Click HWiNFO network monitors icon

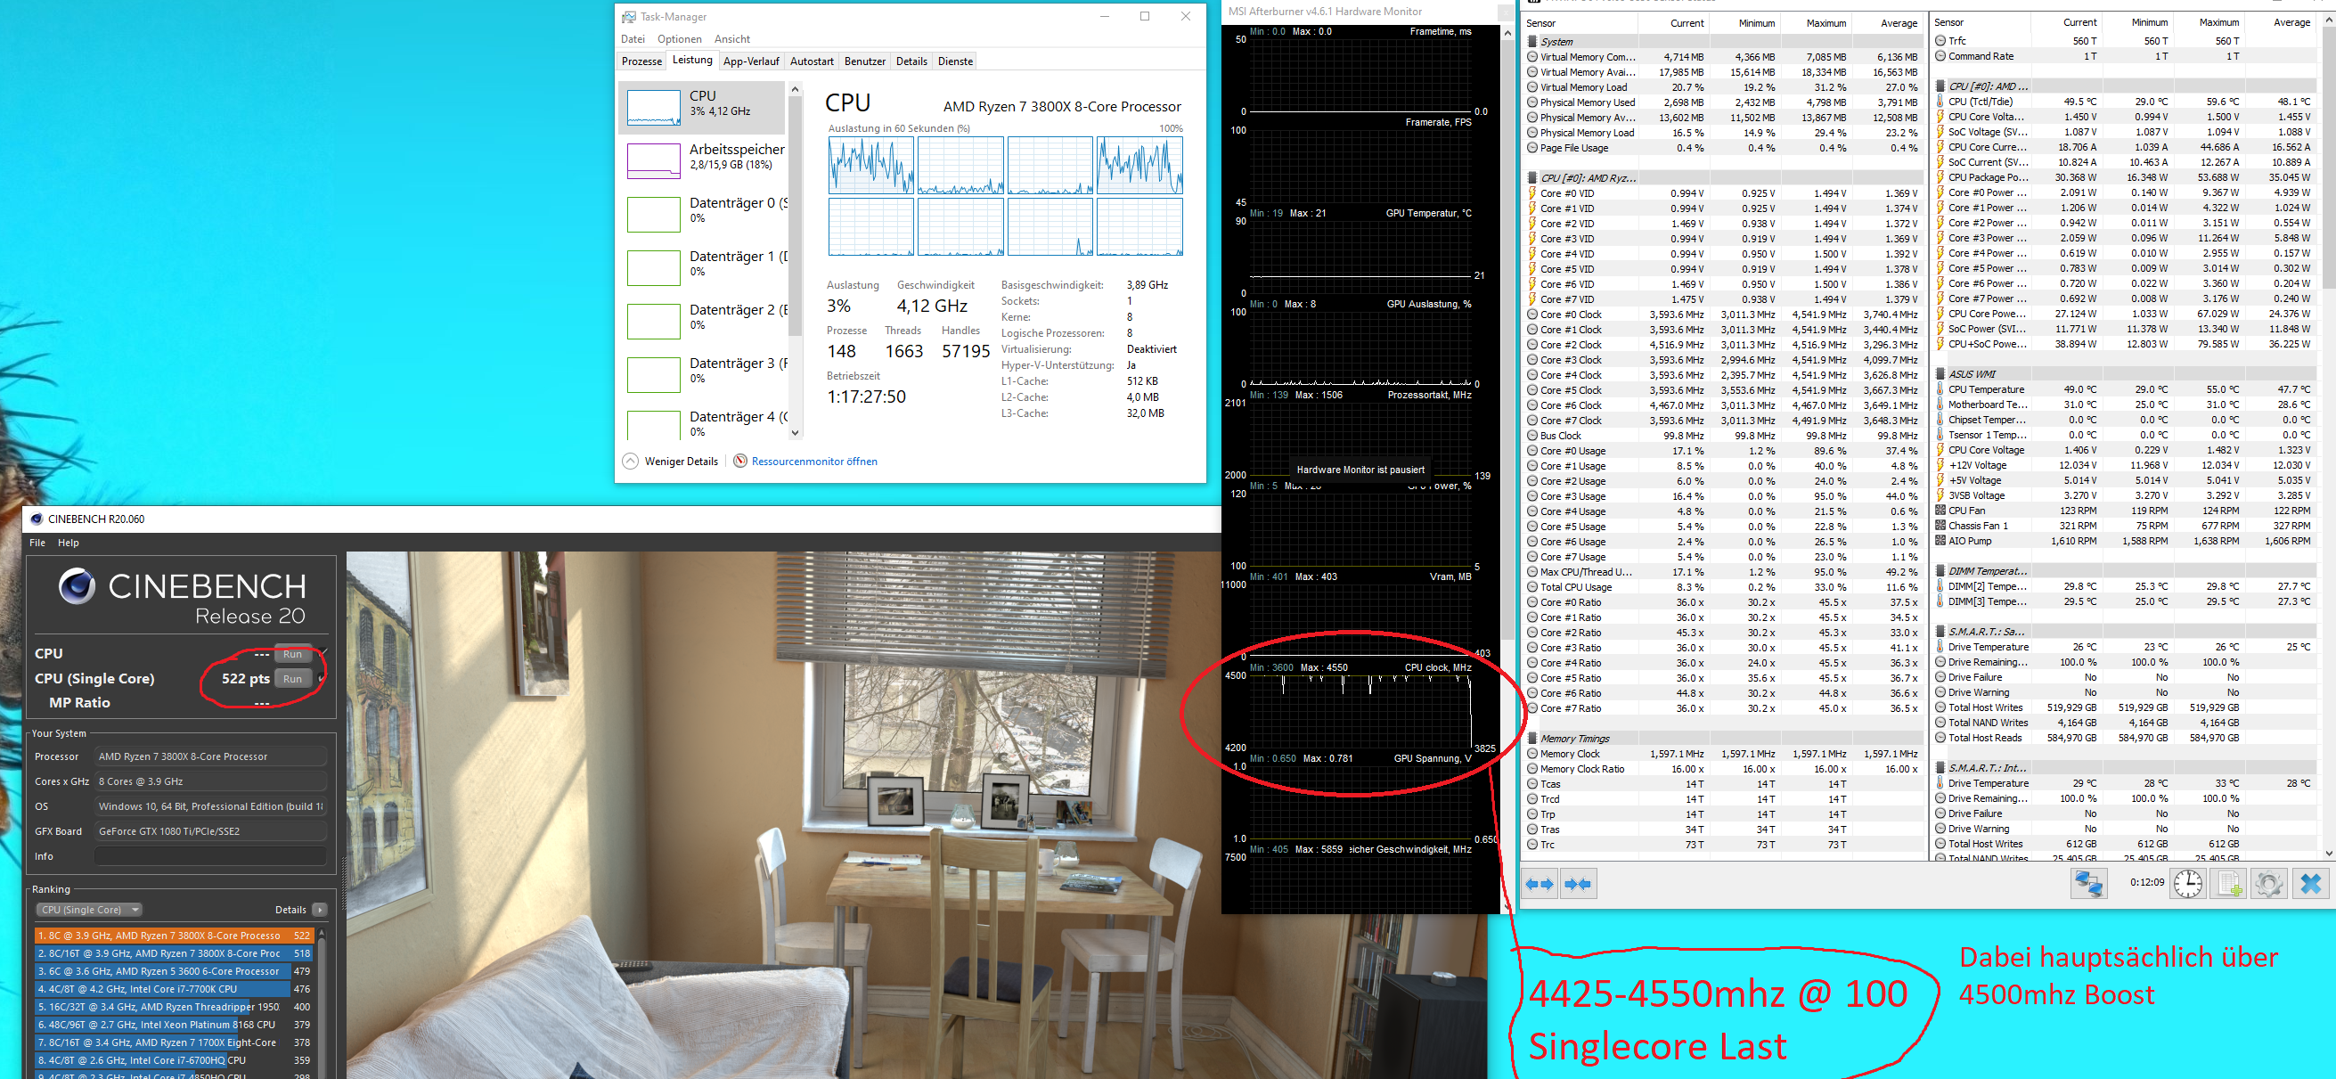(2088, 884)
